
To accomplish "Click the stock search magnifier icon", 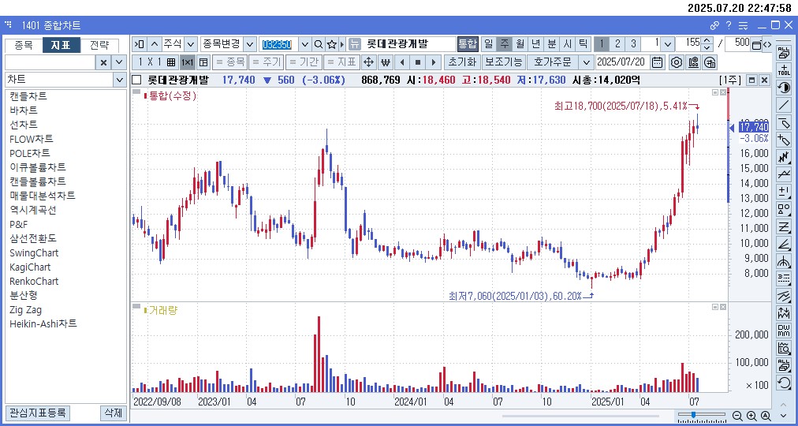I will [319, 43].
